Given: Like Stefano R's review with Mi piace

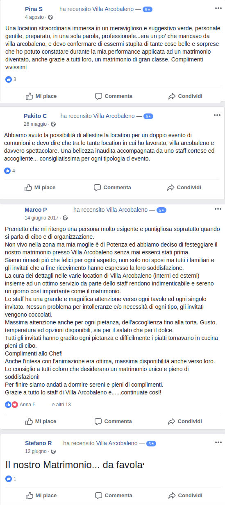Looking at the screenshot, I should tap(41, 496).
